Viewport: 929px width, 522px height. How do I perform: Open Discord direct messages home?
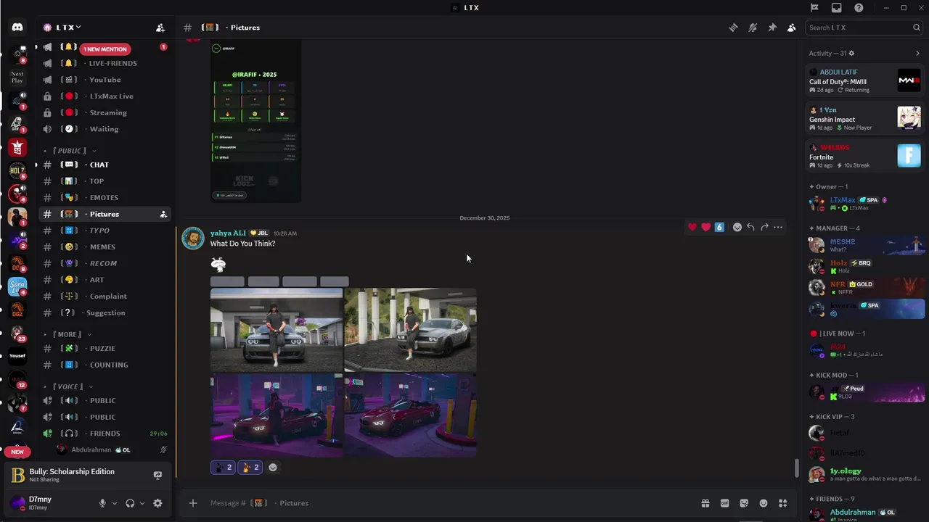pos(17,28)
